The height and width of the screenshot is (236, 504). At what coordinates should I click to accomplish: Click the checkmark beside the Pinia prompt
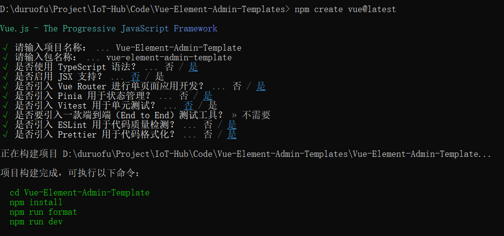pyautogui.click(x=5, y=96)
